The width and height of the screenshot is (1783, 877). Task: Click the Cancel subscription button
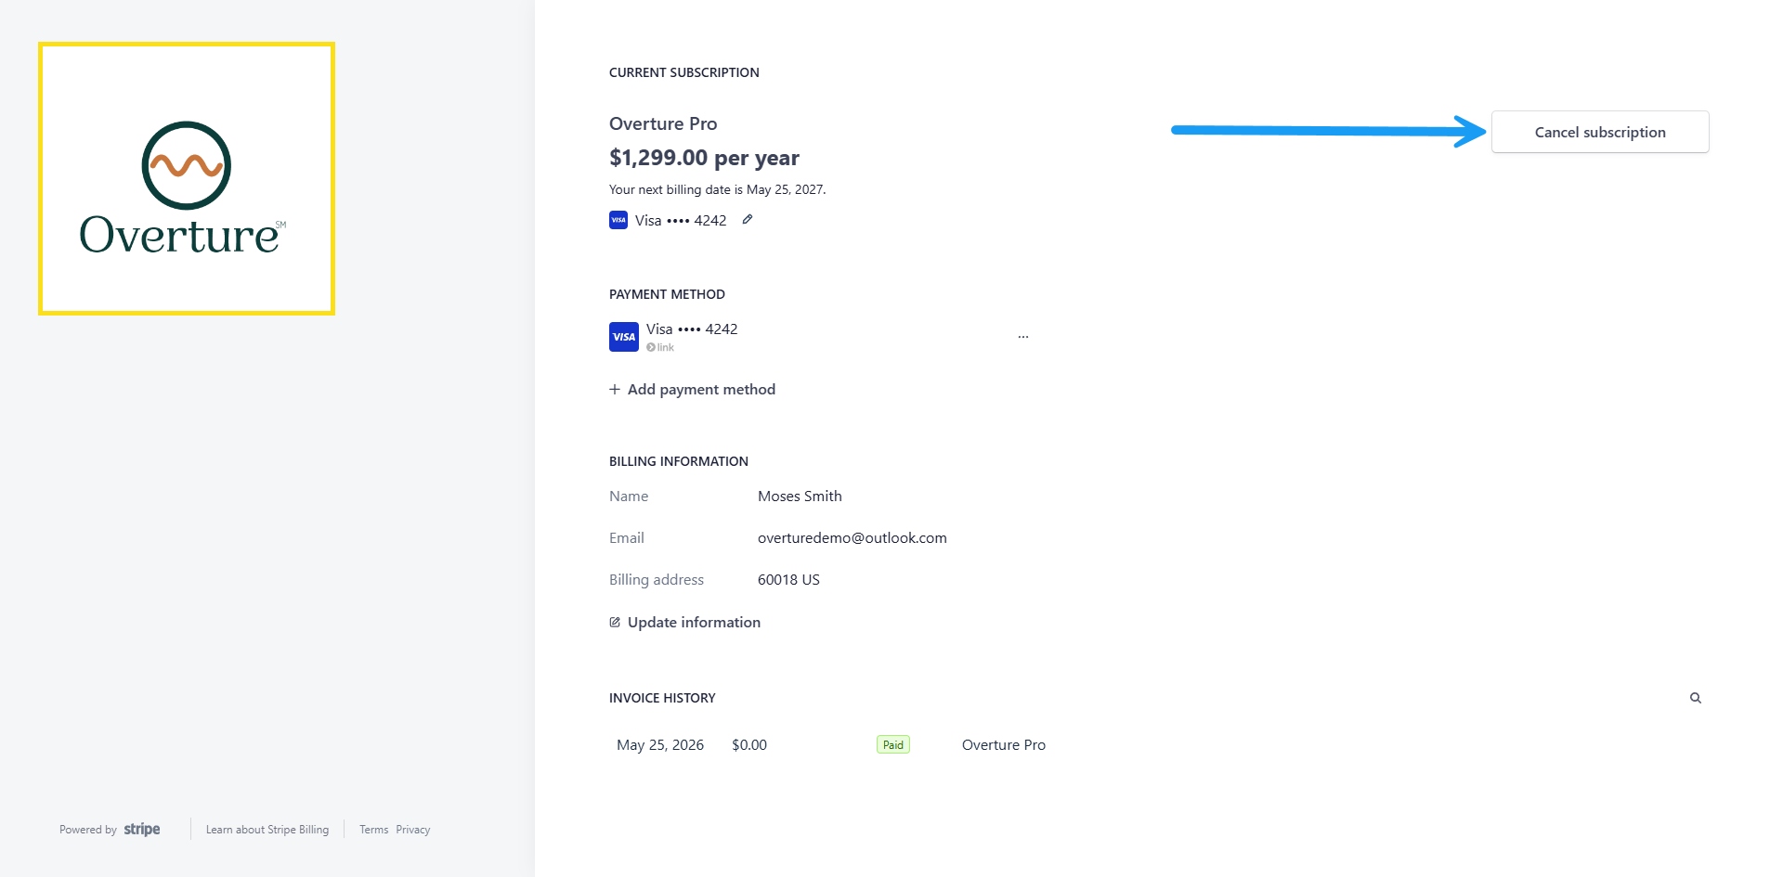tap(1599, 132)
